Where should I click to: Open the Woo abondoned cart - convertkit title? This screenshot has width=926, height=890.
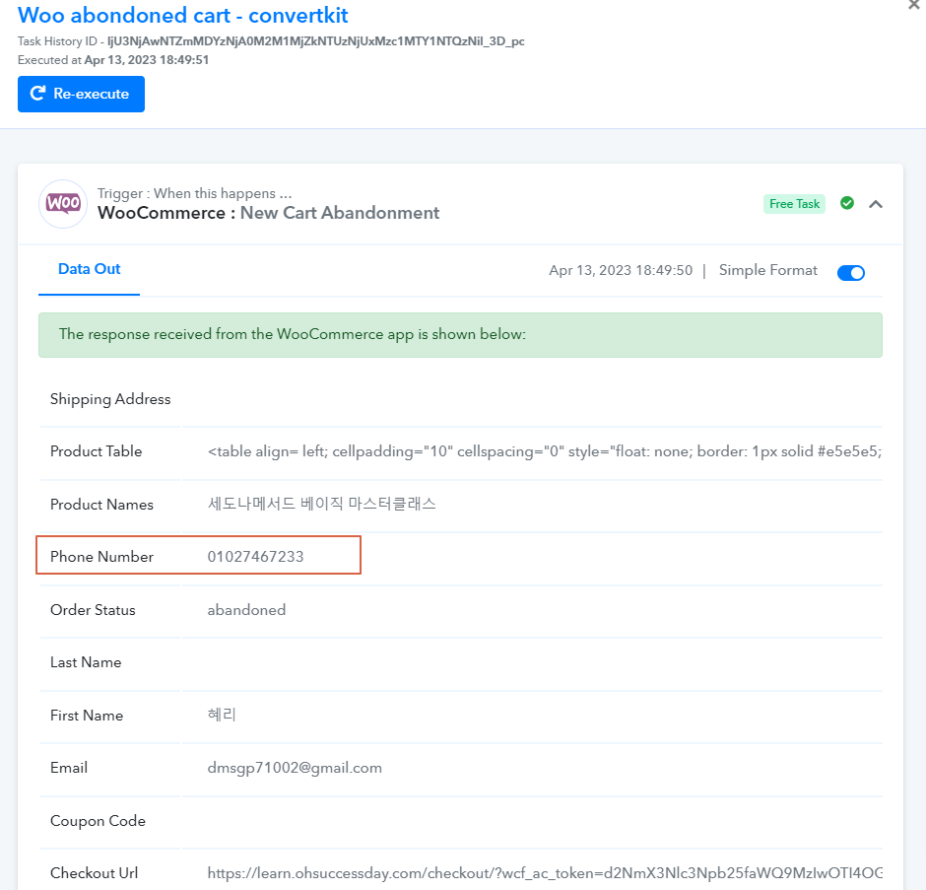coord(182,16)
